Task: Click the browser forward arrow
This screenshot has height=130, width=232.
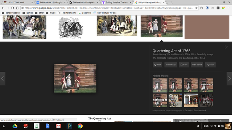Action: pyautogui.click(x=8, y=8)
